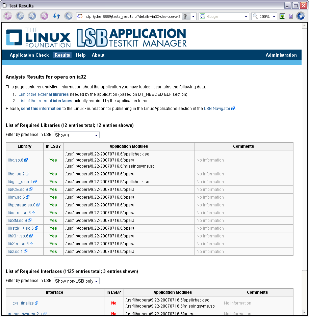Reload the page with the blue arrows icon
Screen dimensions: 309x317
tap(56, 16)
